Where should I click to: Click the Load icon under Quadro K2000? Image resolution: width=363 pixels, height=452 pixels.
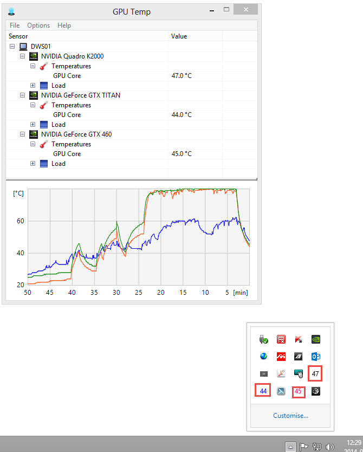click(x=44, y=86)
